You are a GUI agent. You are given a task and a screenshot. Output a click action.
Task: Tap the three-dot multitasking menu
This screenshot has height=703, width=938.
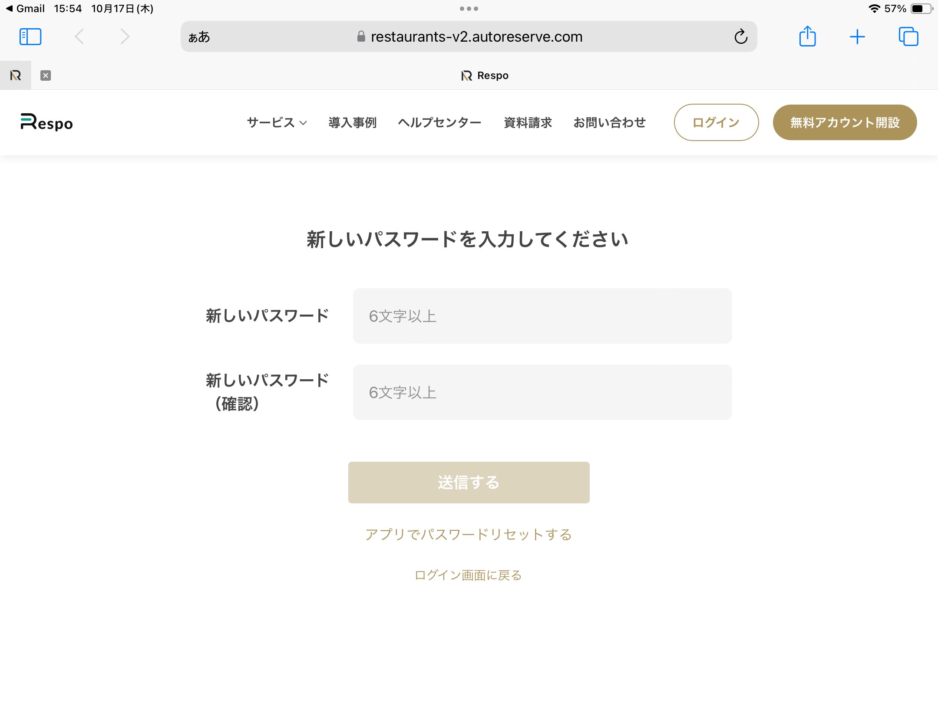coord(469,9)
